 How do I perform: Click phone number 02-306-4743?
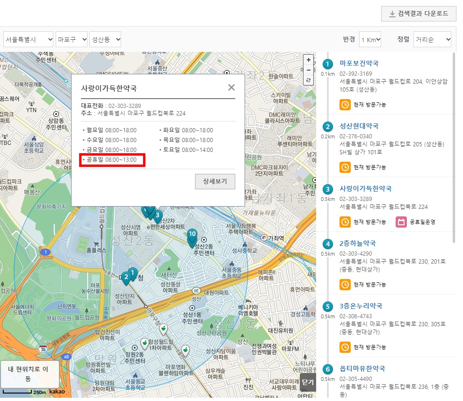355,316
